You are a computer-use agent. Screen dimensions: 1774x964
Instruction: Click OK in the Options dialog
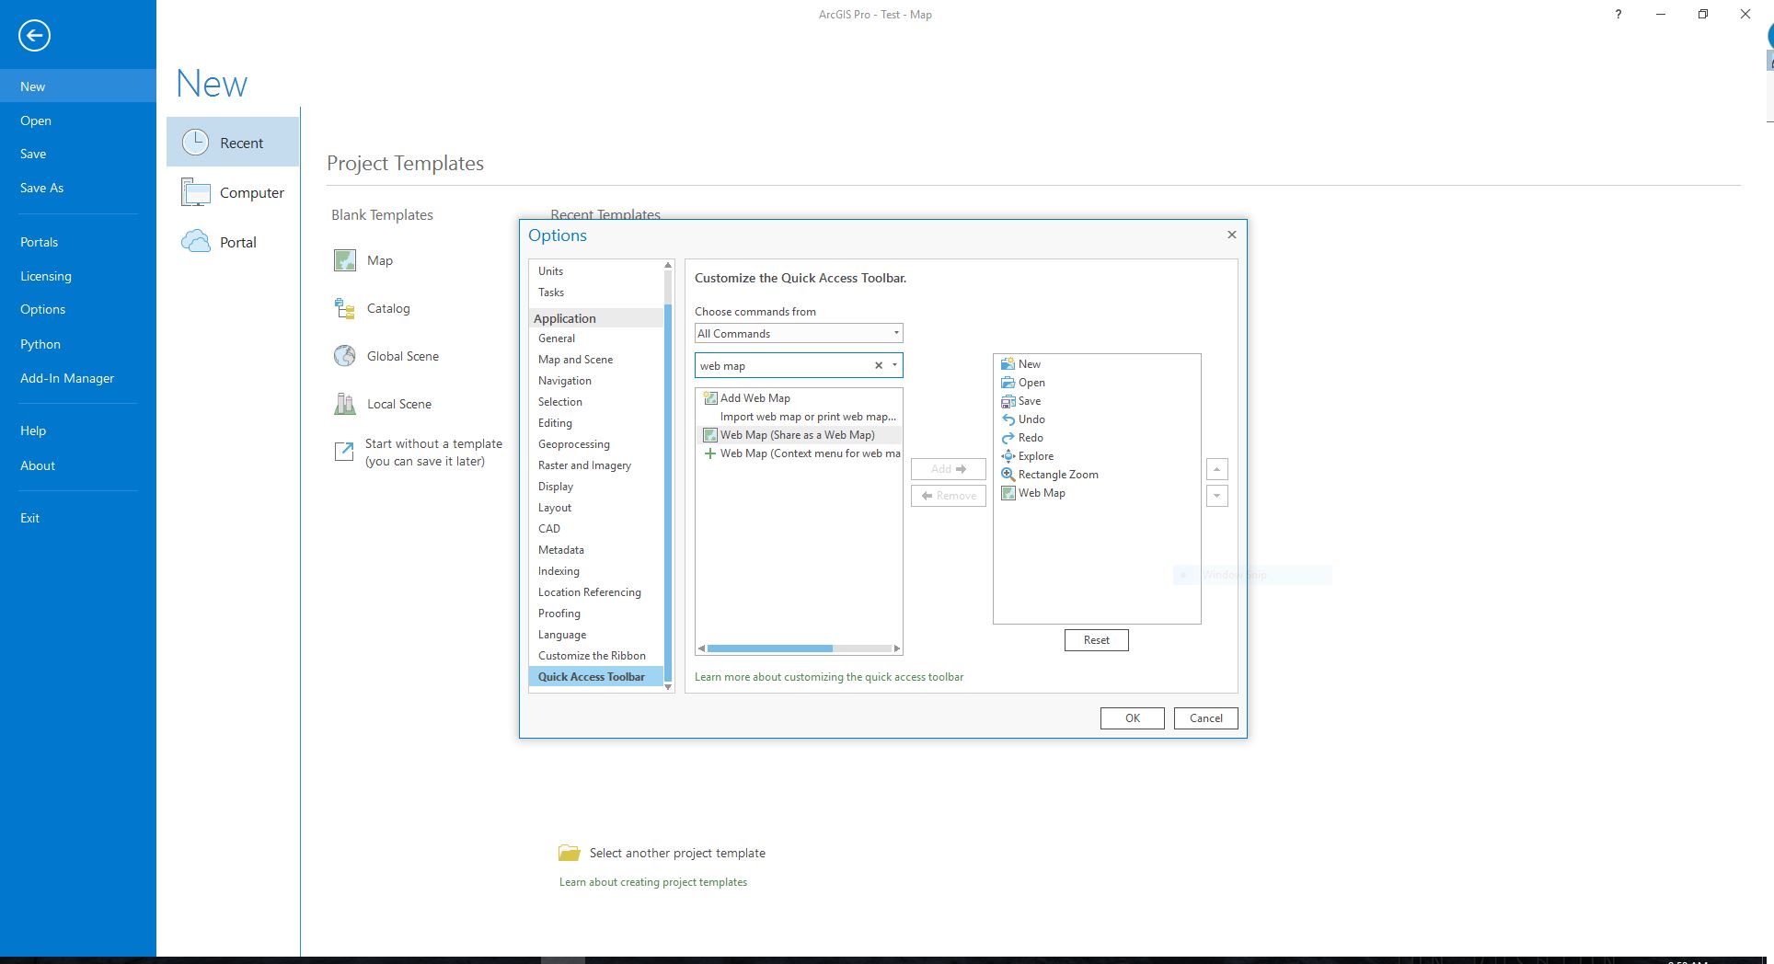(1133, 718)
